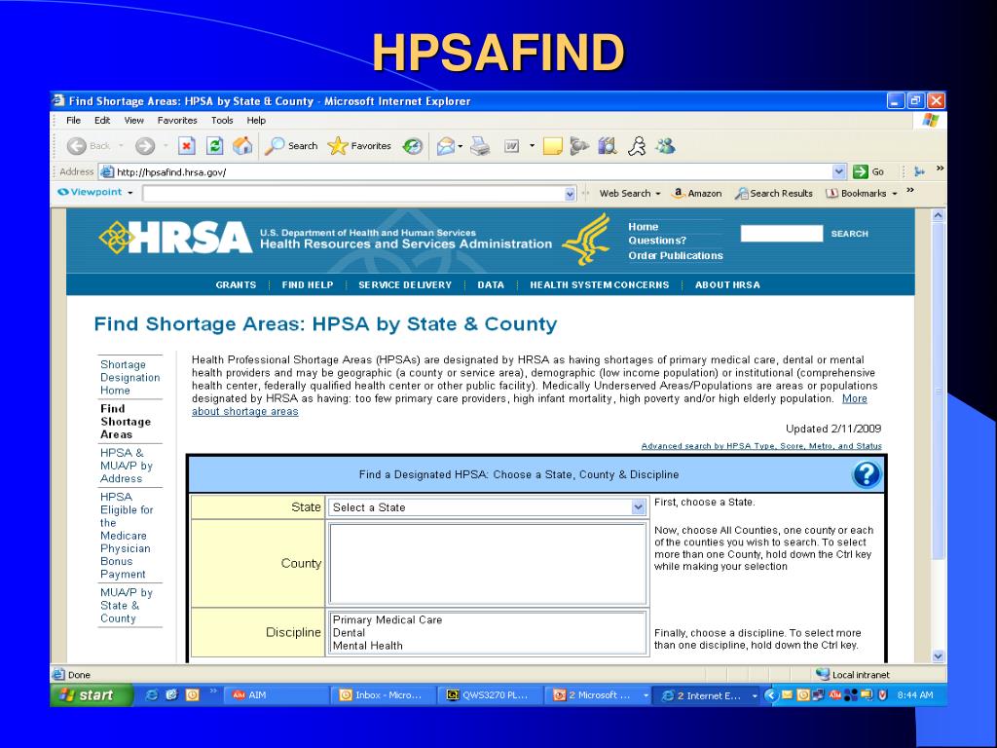Screen dimensions: 997x748
Task: Click the Mail envelope icon
Action: pos(446,147)
